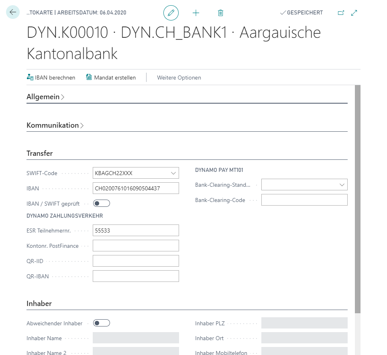
Task: Click the ESR Teilnehmernr. field
Action: (136, 231)
